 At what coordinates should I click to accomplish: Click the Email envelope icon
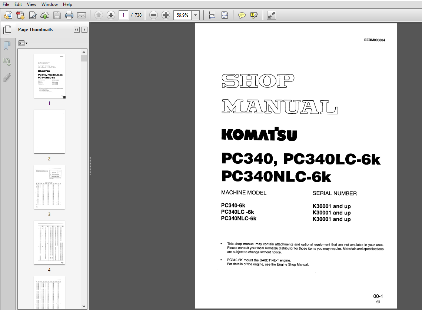click(x=82, y=15)
